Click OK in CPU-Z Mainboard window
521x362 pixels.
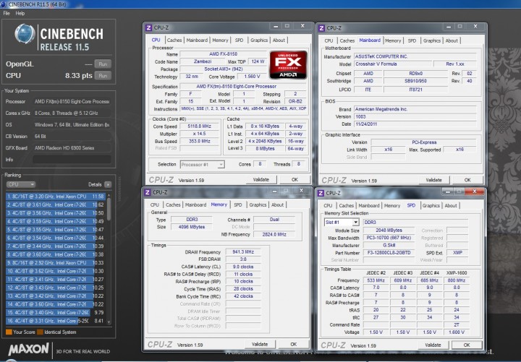click(x=467, y=180)
